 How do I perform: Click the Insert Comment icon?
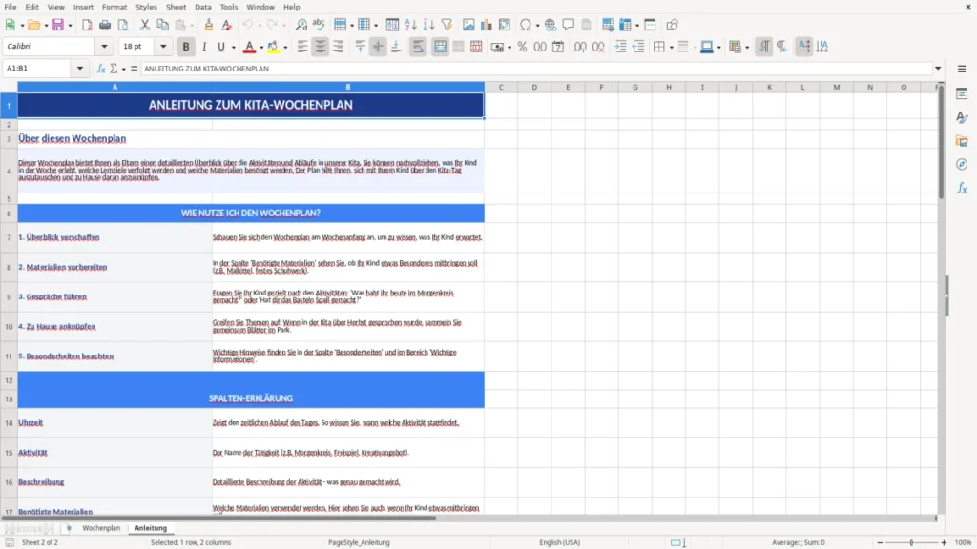point(569,25)
